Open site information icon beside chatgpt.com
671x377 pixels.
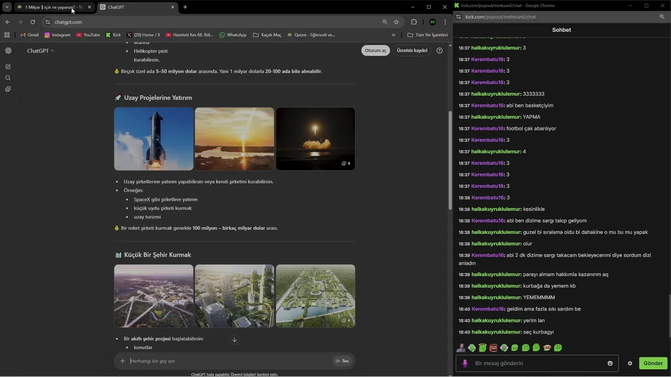(48, 22)
